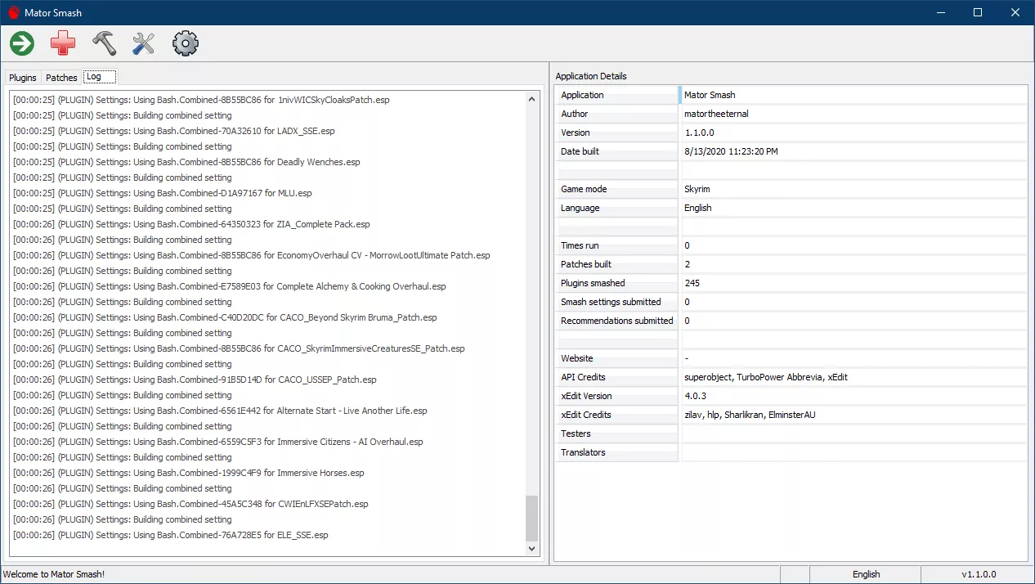Click the English status bar panel
This screenshot has height=584, width=1035.
pyautogui.click(x=866, y=574)
